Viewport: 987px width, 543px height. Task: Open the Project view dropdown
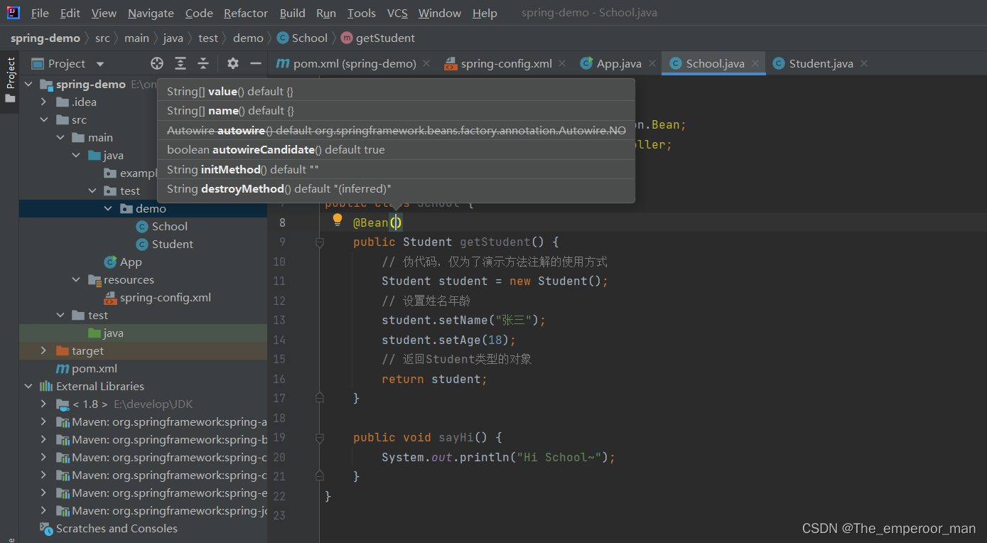pyautogui.click(x=100, y=64)
